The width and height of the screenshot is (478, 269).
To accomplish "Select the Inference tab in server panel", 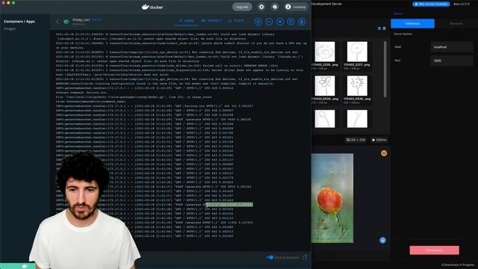I will pos(412,23).
